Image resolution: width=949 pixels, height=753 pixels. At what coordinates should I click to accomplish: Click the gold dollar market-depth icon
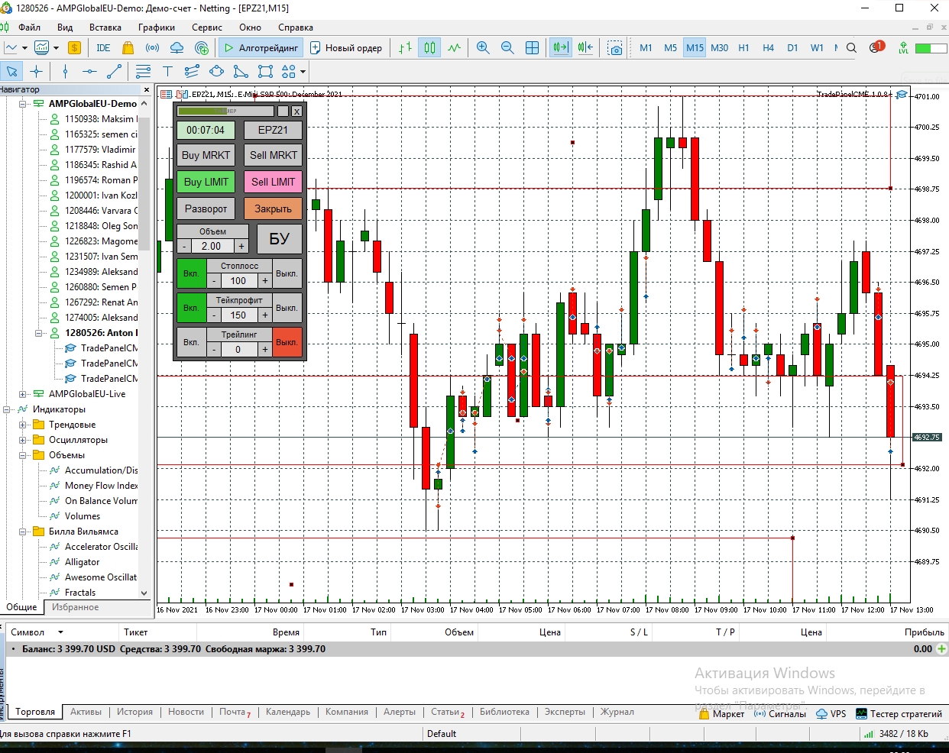[74, 47]
